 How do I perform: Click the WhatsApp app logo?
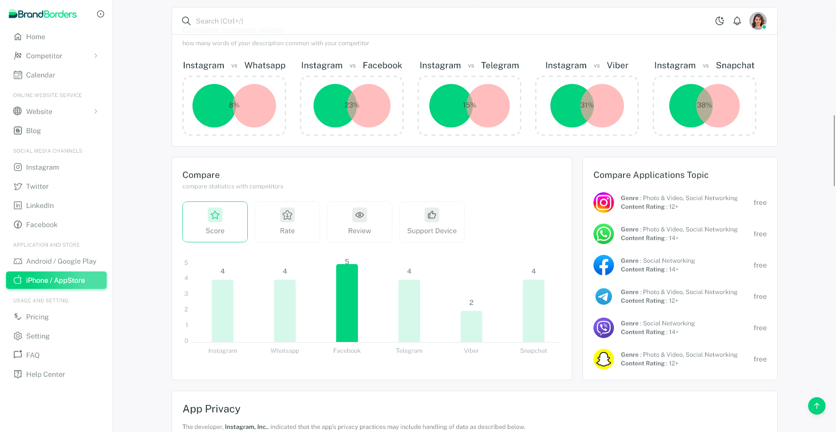pos(604,234)
